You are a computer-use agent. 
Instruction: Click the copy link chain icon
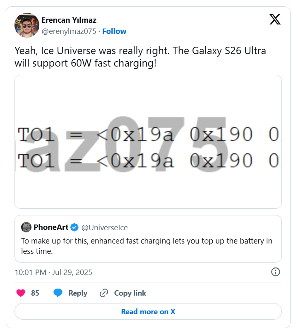(104, 293)
